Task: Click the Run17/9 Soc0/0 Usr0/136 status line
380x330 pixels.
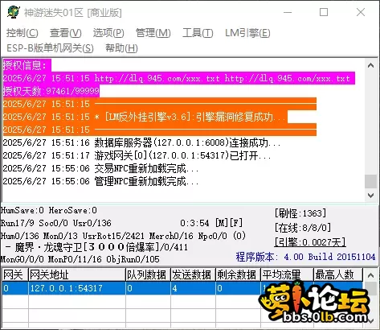Action: (x=56, y=223)
